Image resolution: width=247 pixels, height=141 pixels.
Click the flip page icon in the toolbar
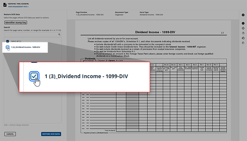[x=243, y=38]
